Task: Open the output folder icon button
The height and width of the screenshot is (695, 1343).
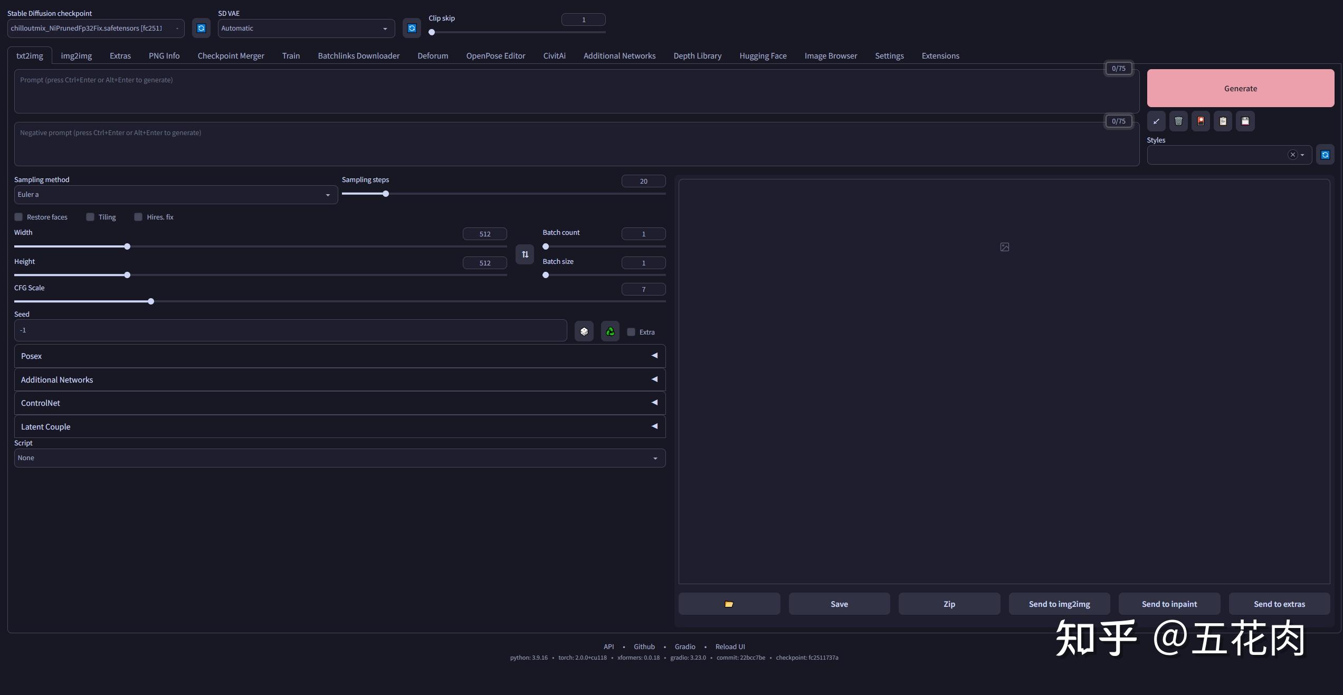Action: tap(729, 604)
